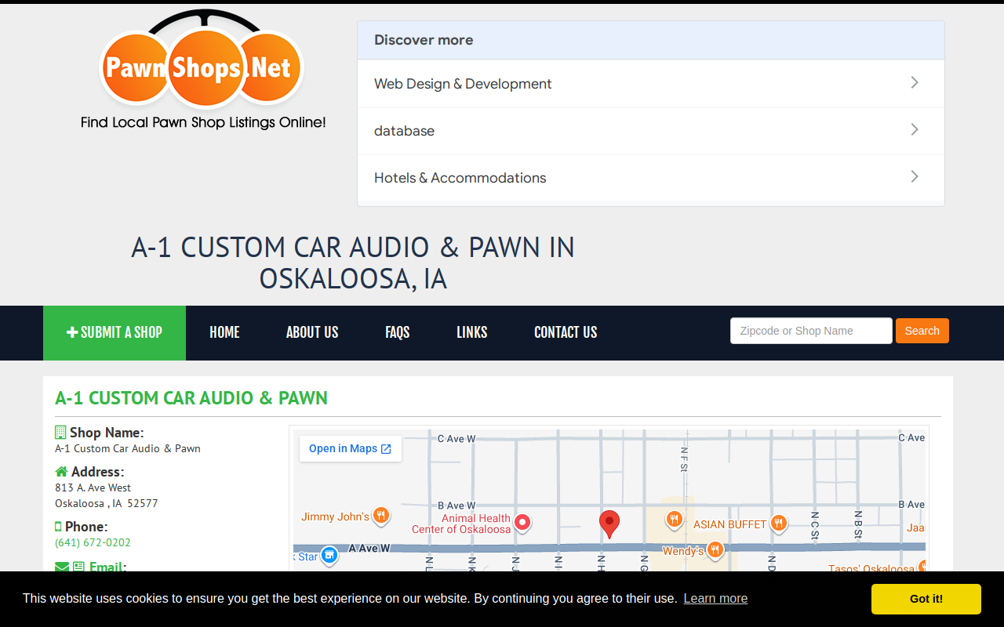This screenshot has height=627, width=1004.
Task: Open the About Us menu item
Action: [312, 332]
